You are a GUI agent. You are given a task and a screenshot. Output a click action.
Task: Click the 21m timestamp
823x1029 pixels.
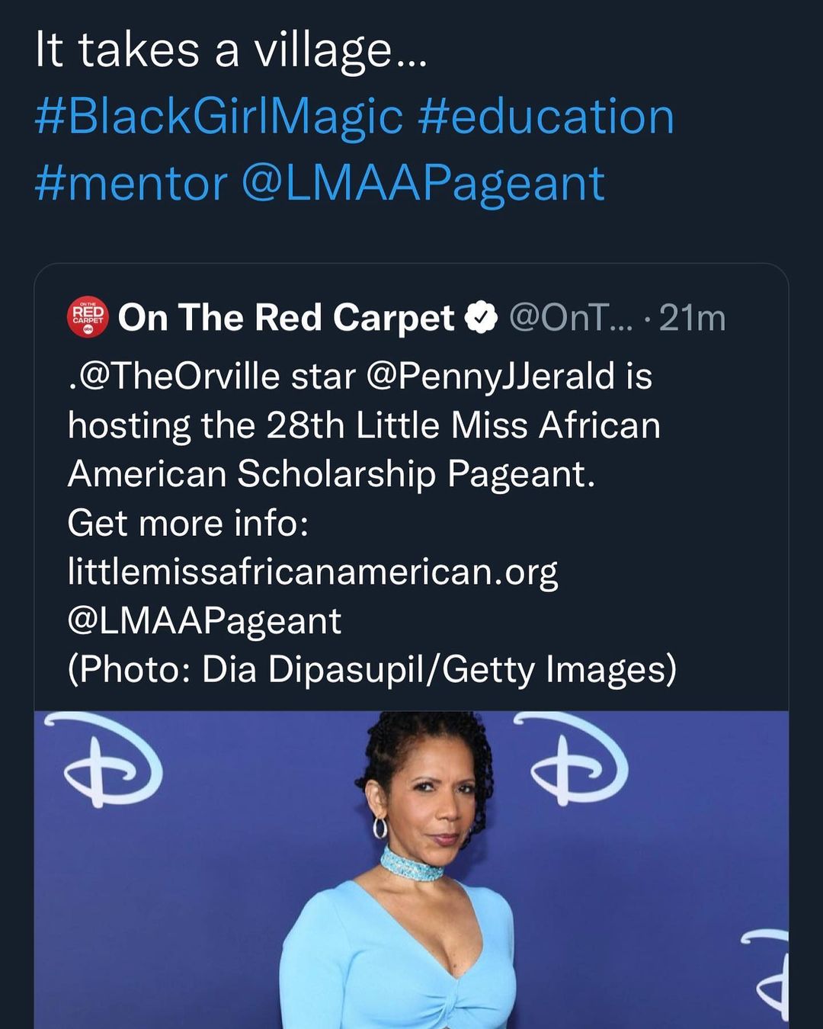tap(692, 318)
